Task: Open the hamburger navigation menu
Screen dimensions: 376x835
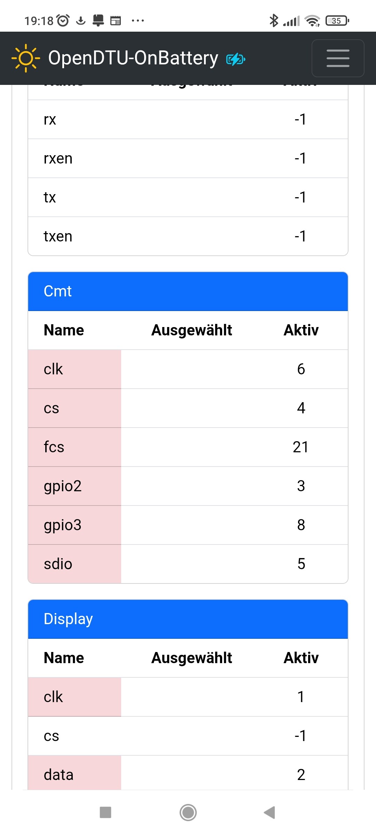Action: [x=338, y=58]
